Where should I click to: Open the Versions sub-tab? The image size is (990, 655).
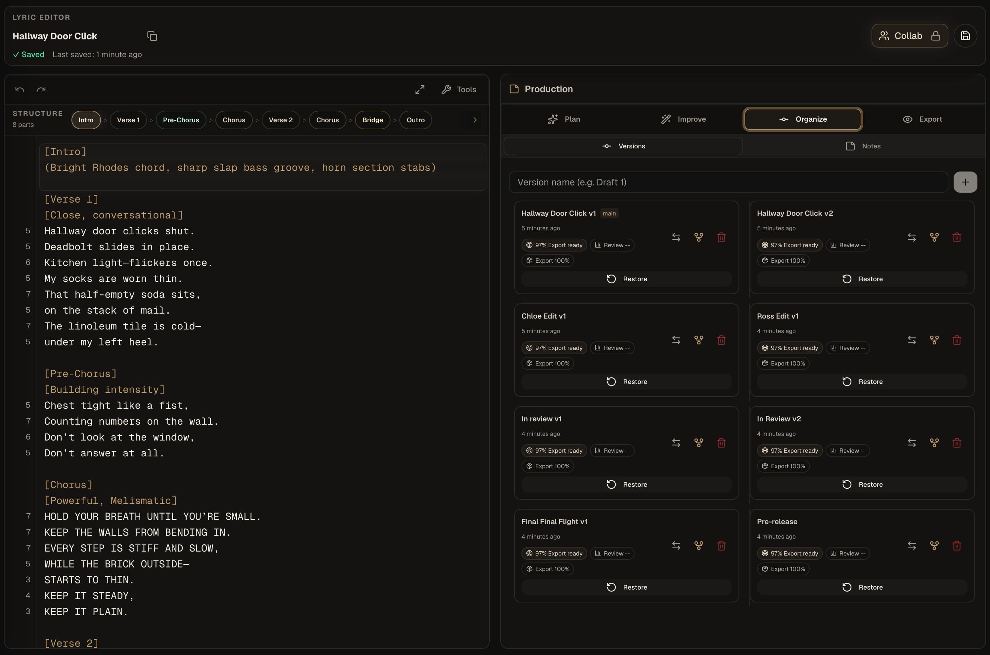click(623, 146)
